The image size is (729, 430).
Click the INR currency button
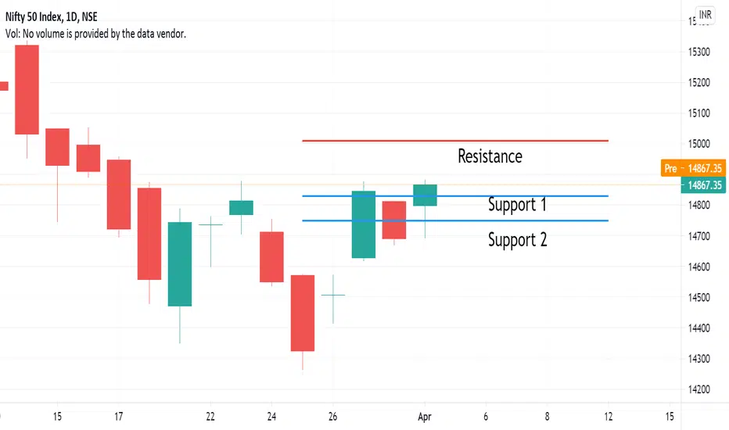pos(705,15)
